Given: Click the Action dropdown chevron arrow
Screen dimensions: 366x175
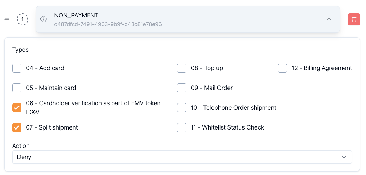Looking at the screenshot, I should [344, 157].
